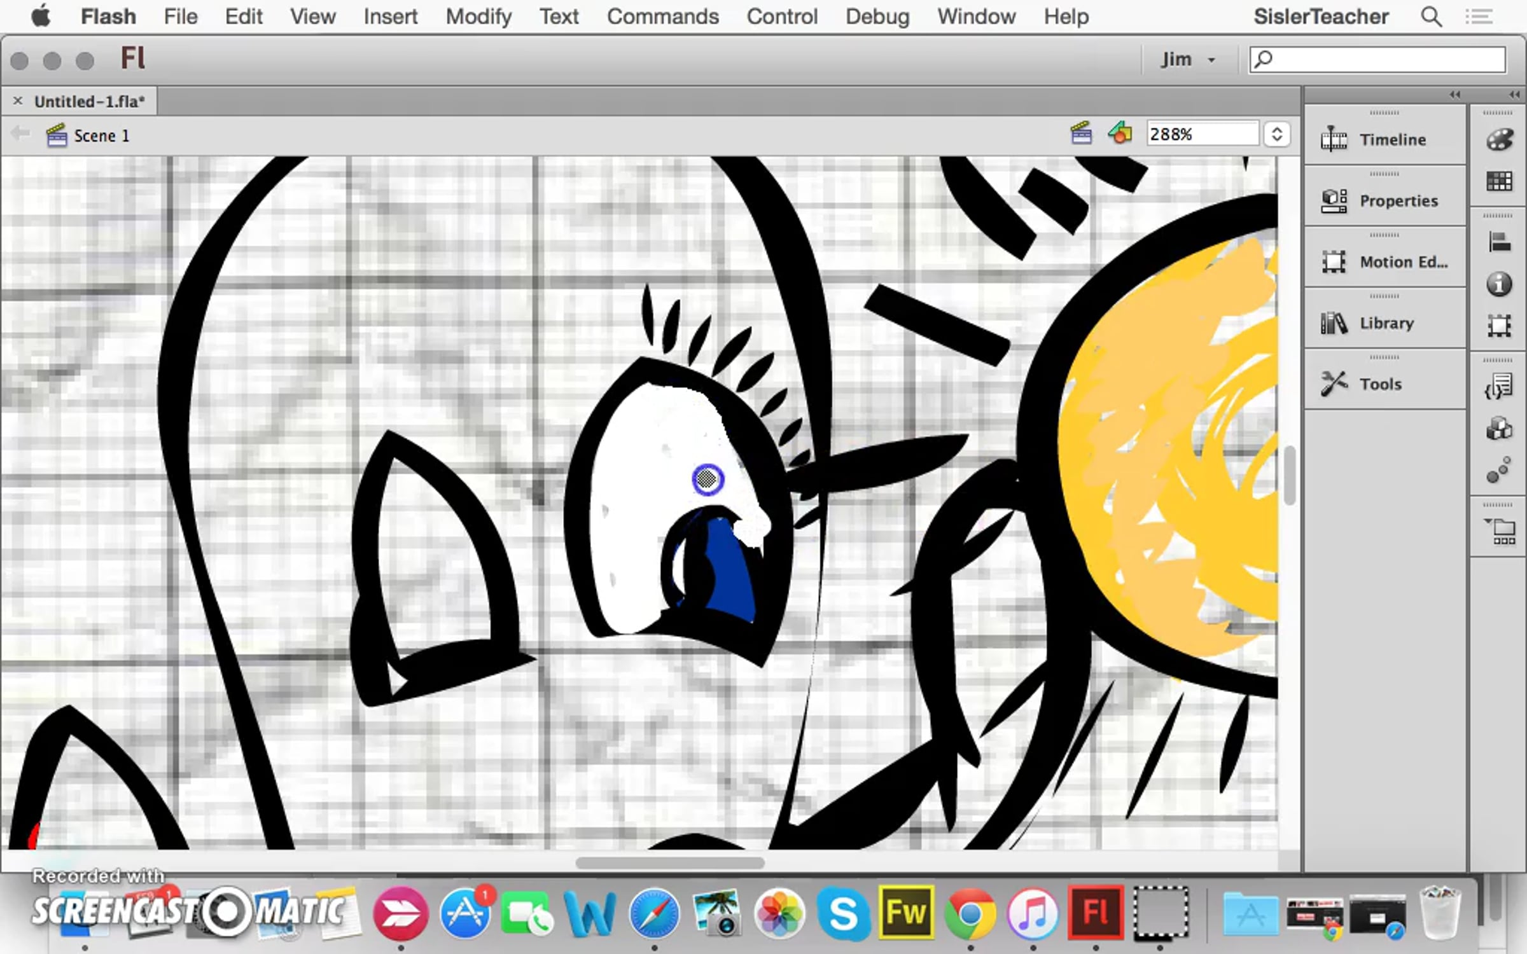Click the Edit Scene clapperboard icon
Viewport: 1527px width, 954px height.
coord(1081,134)
